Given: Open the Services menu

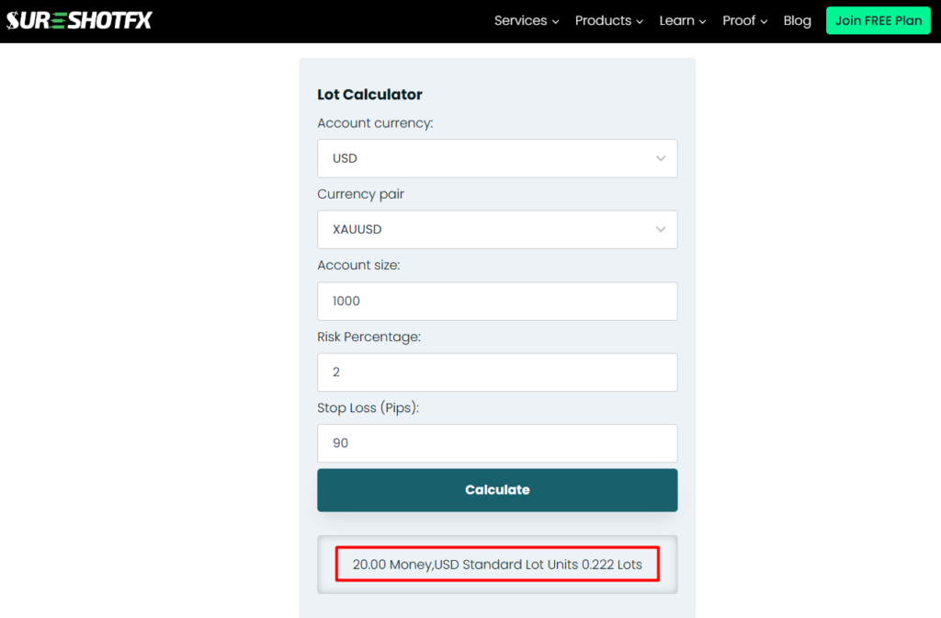Looking at the screenshot, I should tap(520, 20).
